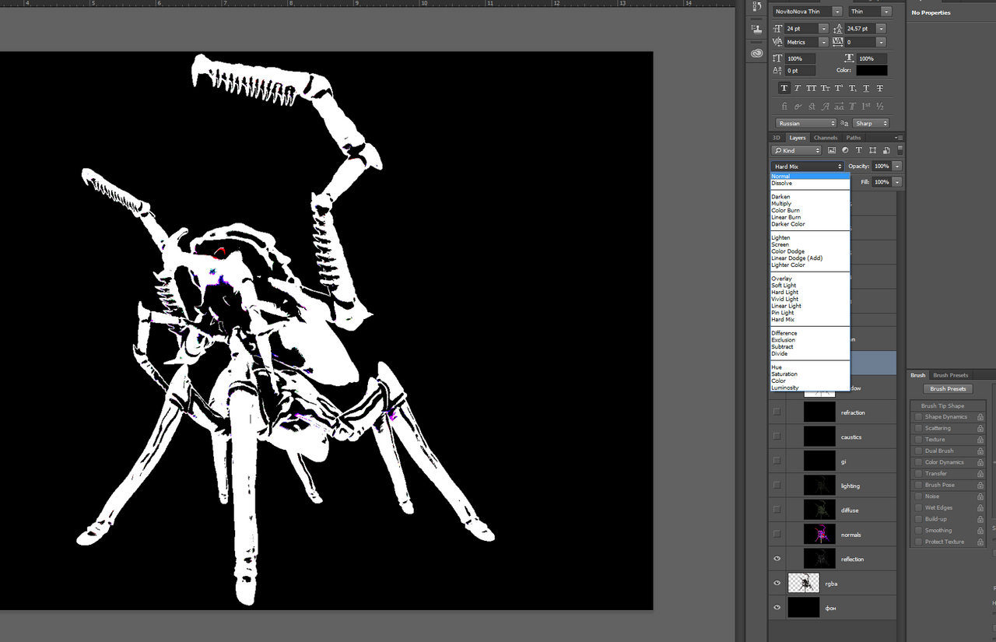
Task: Enable standard ligatures (fi) icon
Action: [784, 107]
